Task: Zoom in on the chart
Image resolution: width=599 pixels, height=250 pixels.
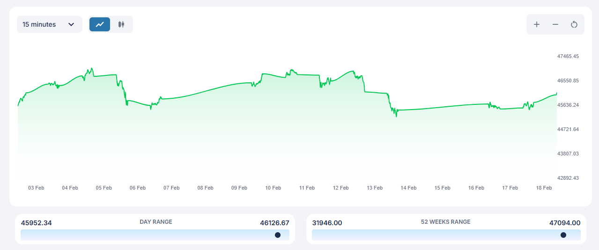Action: tap(537, 24)
